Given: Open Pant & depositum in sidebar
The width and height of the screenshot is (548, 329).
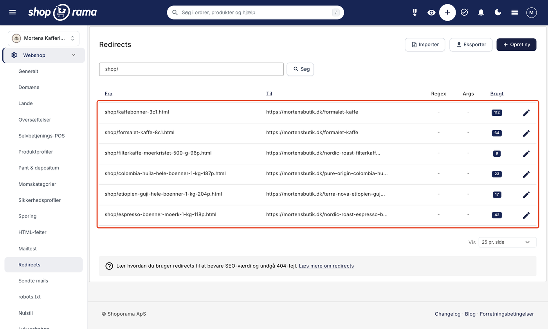Looking at the screenshot, I should (38, 168).
